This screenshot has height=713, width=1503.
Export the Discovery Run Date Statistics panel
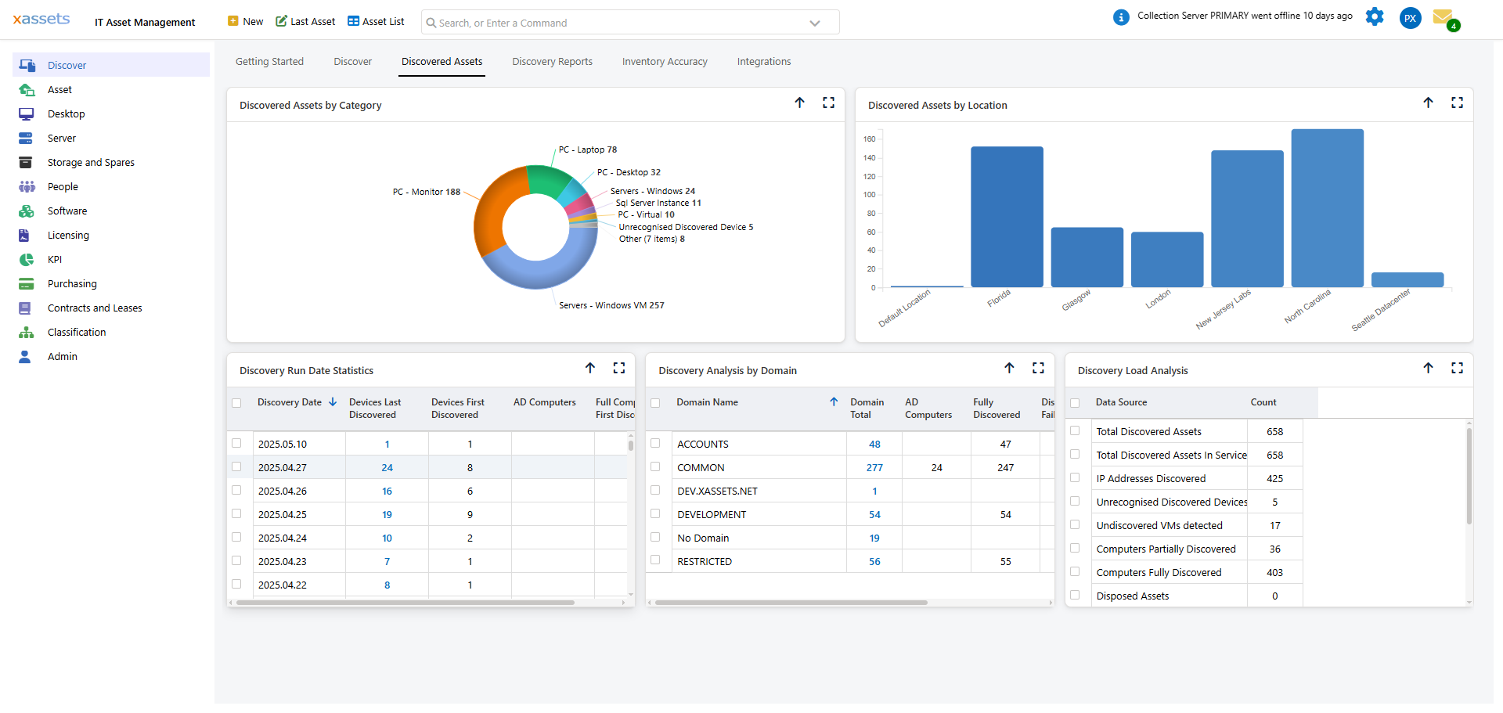[x=590, y=368]
